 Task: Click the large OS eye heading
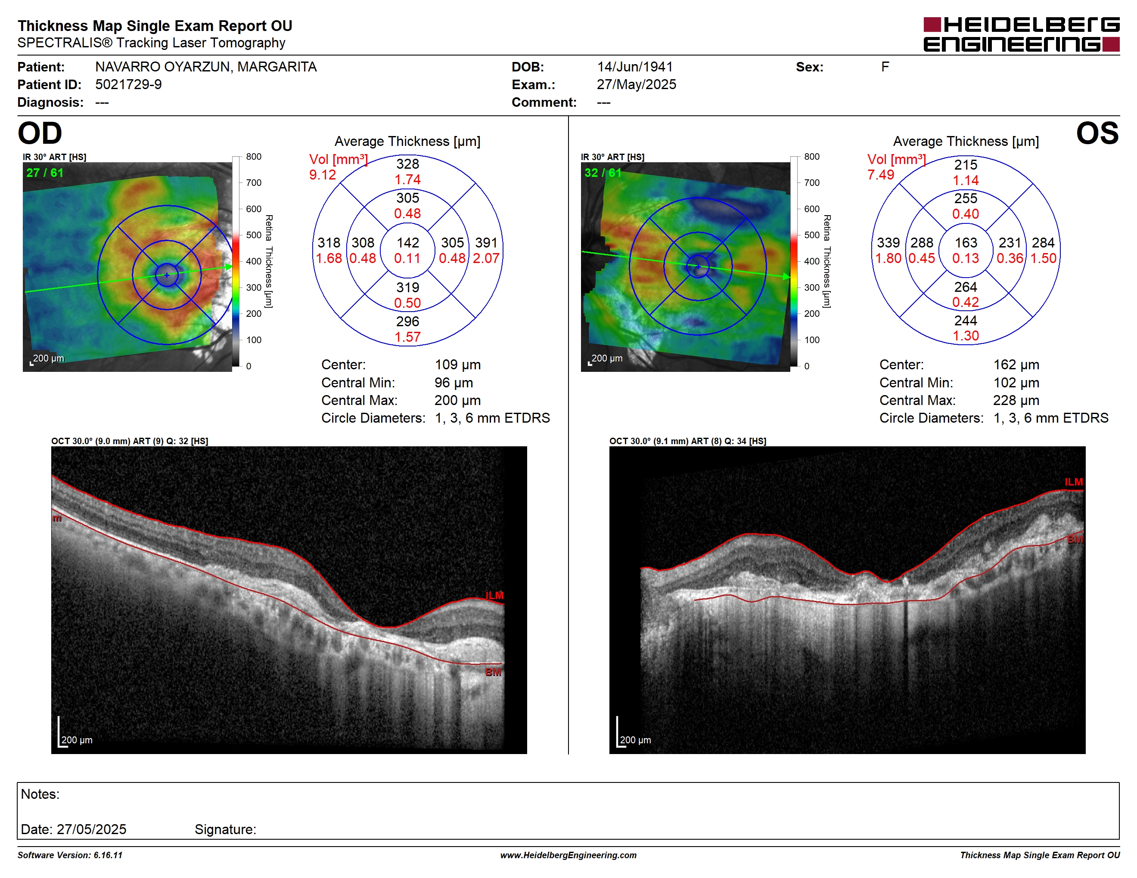[x=1097, y=133]
